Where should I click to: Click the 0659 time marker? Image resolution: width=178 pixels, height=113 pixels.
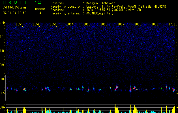[155, 24]
